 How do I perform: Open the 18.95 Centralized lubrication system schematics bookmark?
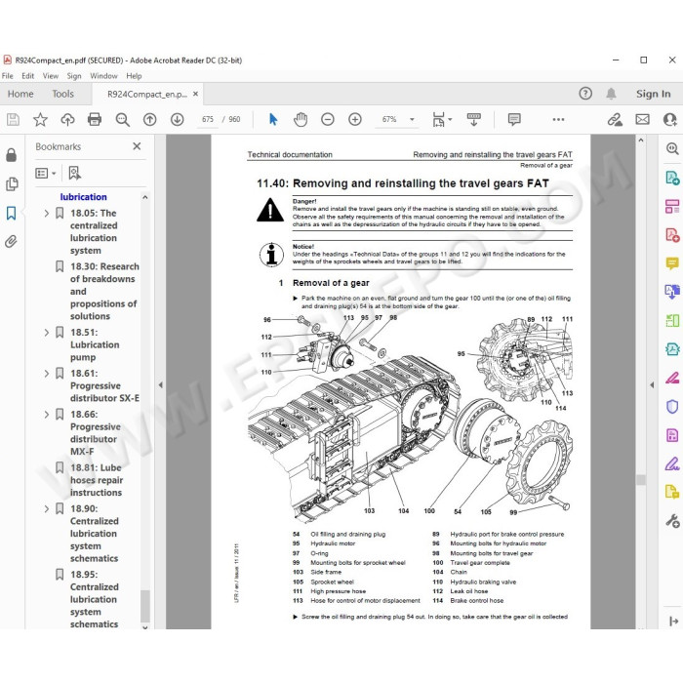point(95,599)
